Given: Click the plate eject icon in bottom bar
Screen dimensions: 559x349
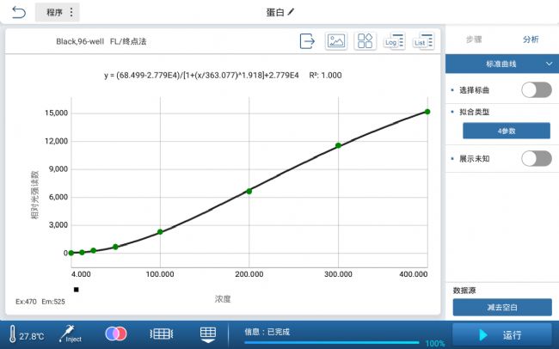Looking at the screenshot, I should tap(207, 334).
